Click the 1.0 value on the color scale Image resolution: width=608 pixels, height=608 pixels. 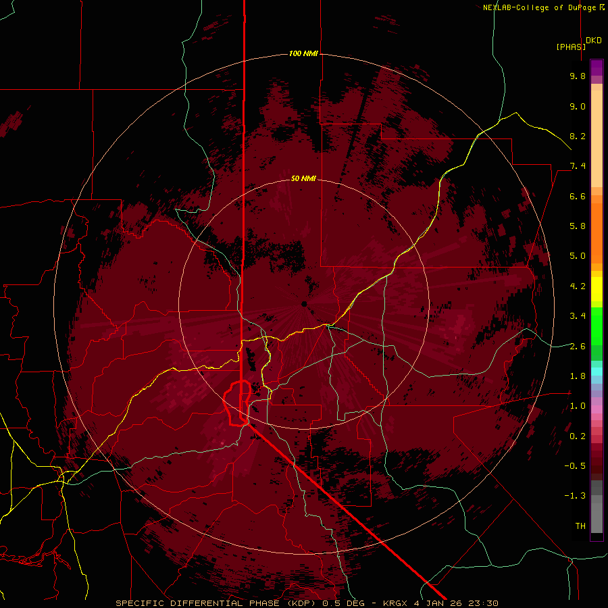[x=578, y=406]
